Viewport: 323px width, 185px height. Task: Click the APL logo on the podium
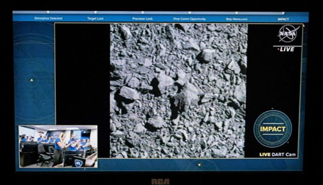coord(78,163)
